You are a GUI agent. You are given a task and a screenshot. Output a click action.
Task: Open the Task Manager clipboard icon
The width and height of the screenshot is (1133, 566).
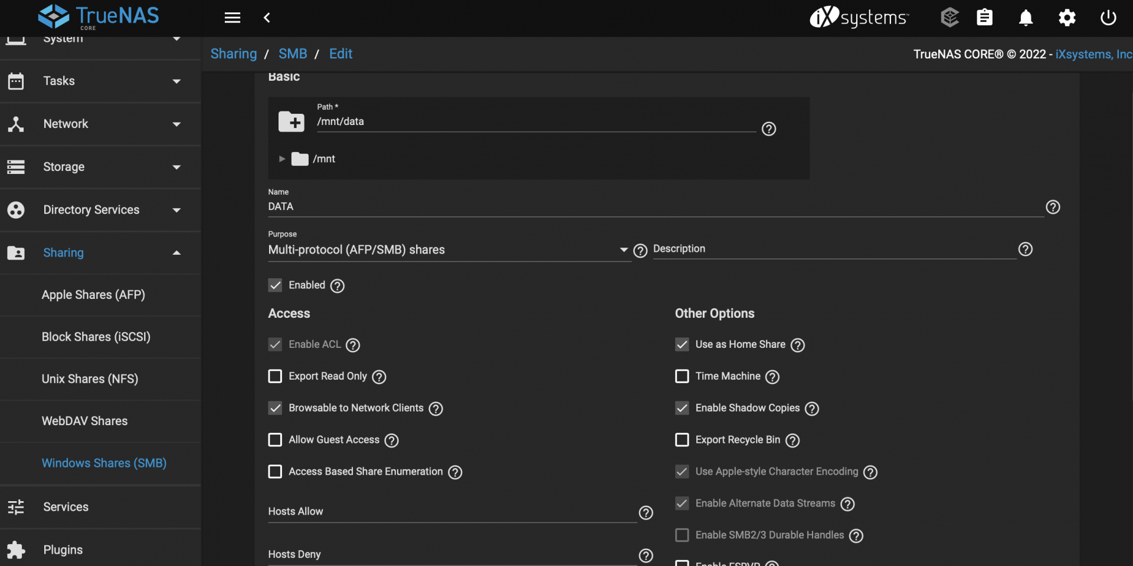point(984,18)
